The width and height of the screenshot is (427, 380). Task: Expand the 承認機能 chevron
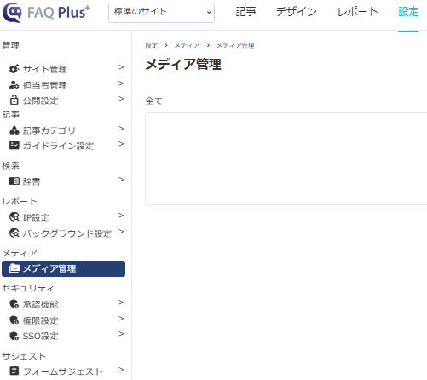click(121, 302)
